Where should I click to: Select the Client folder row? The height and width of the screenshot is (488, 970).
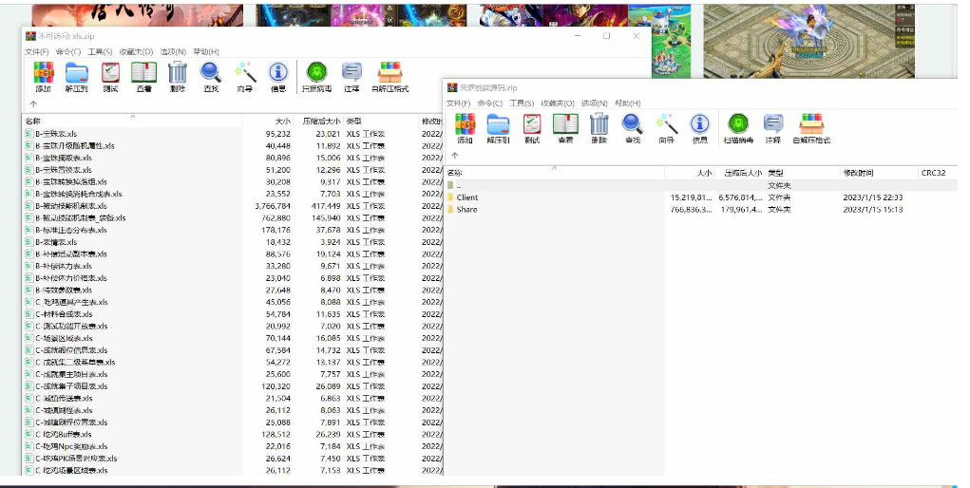click(x=467, y=197)
